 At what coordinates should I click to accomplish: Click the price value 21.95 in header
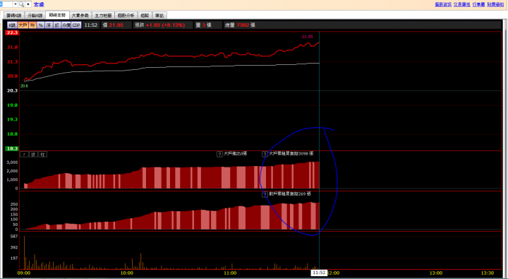(x=116, y=25)
